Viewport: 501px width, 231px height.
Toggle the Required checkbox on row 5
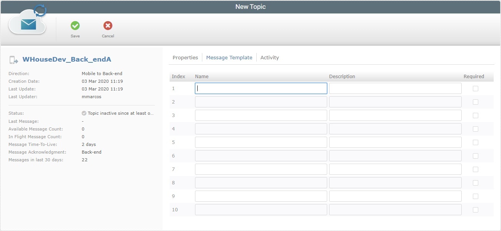coord(475,142)
